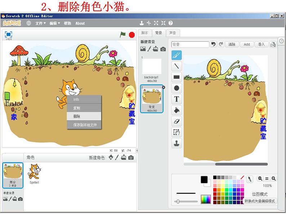Zoom in the paint canvas
The image size is (286, 214).
(273, 178)
